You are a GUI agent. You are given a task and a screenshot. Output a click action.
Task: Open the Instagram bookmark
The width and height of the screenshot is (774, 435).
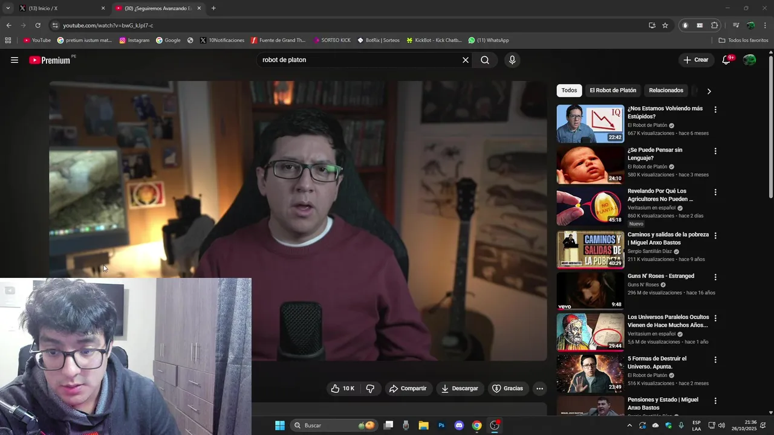coord(134,40)
